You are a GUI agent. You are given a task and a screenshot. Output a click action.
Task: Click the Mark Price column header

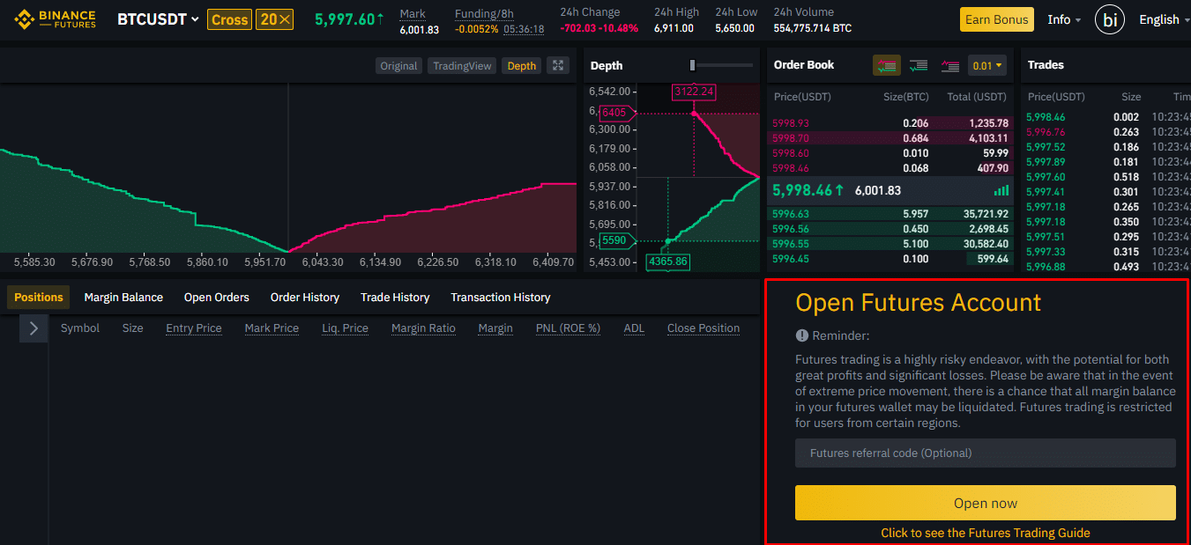coord(272,328)
